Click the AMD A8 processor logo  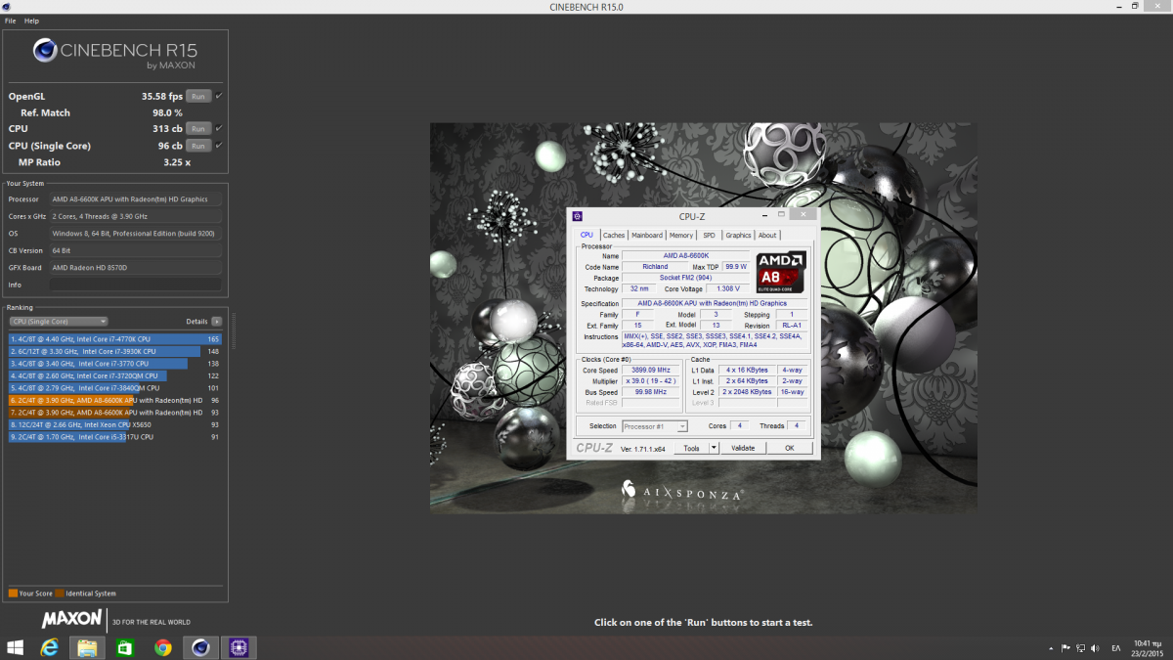click(781, 273)
